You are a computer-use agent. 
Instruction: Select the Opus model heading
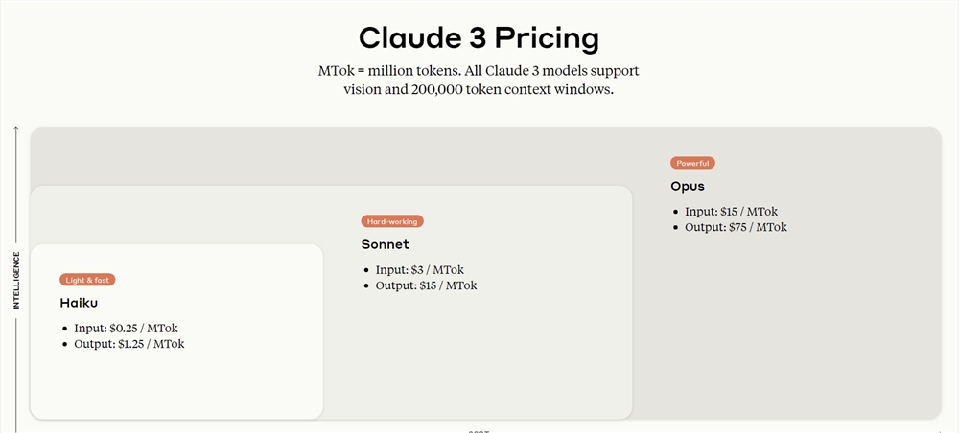point(688,186)
